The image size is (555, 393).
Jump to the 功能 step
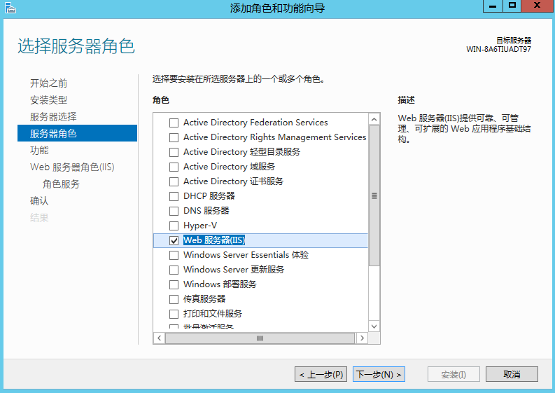click(40, 151)
